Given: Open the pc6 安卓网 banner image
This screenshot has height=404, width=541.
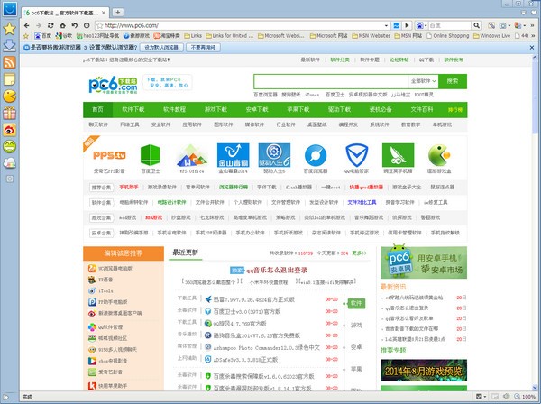Looking at the screenshot, I should pyautogui.click(x=424, y=262).
